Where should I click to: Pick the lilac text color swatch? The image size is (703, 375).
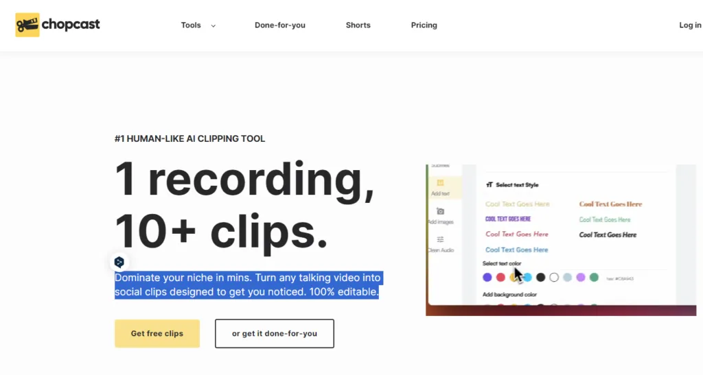581,278
